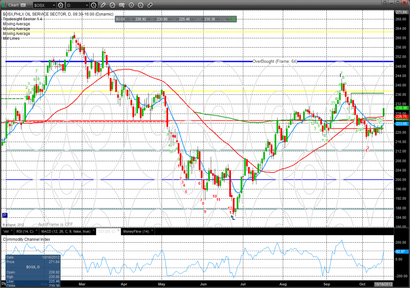Screen dimensions: 410x288
Task: Click the 230.36 current price tag
Action: (x=401, y=108)
